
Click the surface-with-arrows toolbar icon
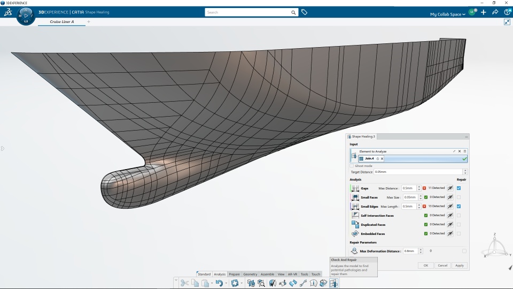[282, 283]
